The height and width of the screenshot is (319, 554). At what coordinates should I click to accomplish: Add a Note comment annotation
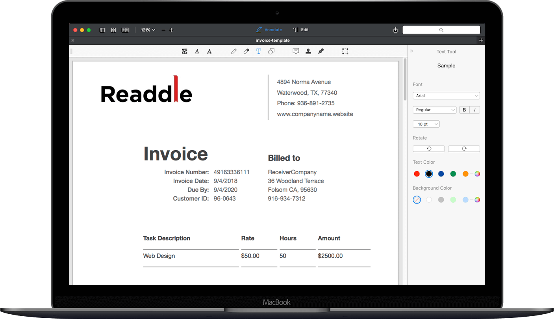[296, 51]
